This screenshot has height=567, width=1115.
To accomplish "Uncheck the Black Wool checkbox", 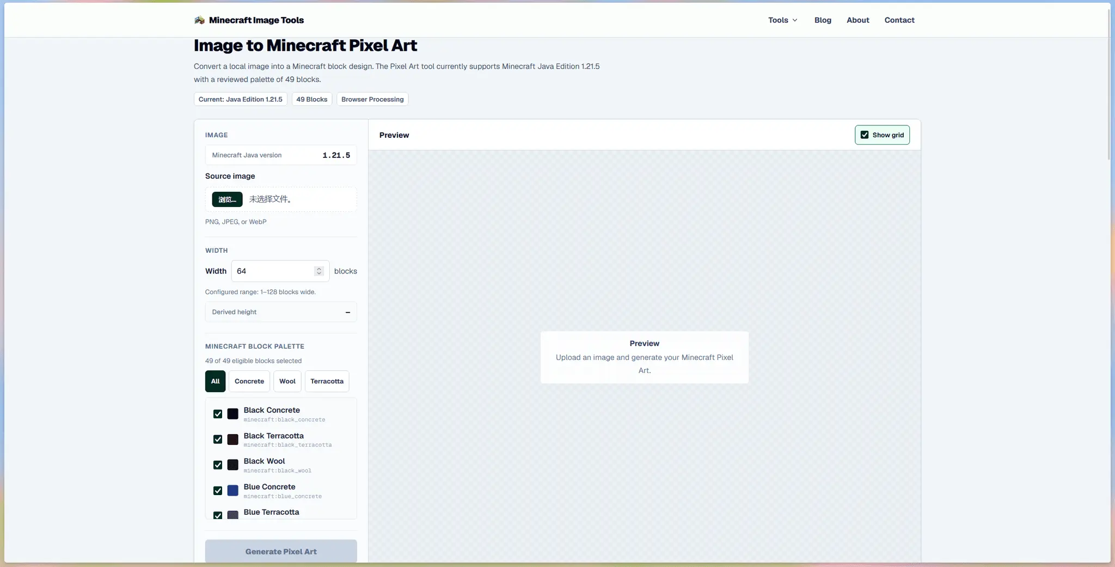I will pyautogui.click(x=218, y=465).
